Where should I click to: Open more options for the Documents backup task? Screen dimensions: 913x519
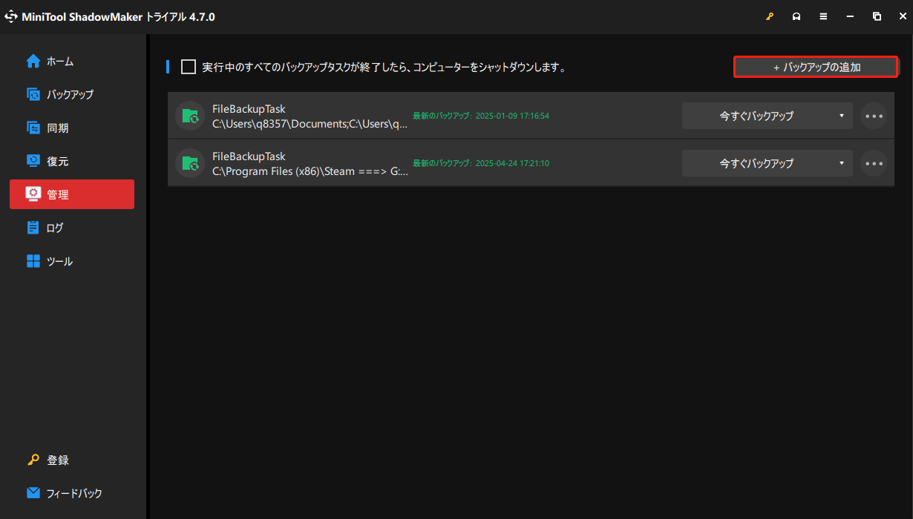point(874,116)
